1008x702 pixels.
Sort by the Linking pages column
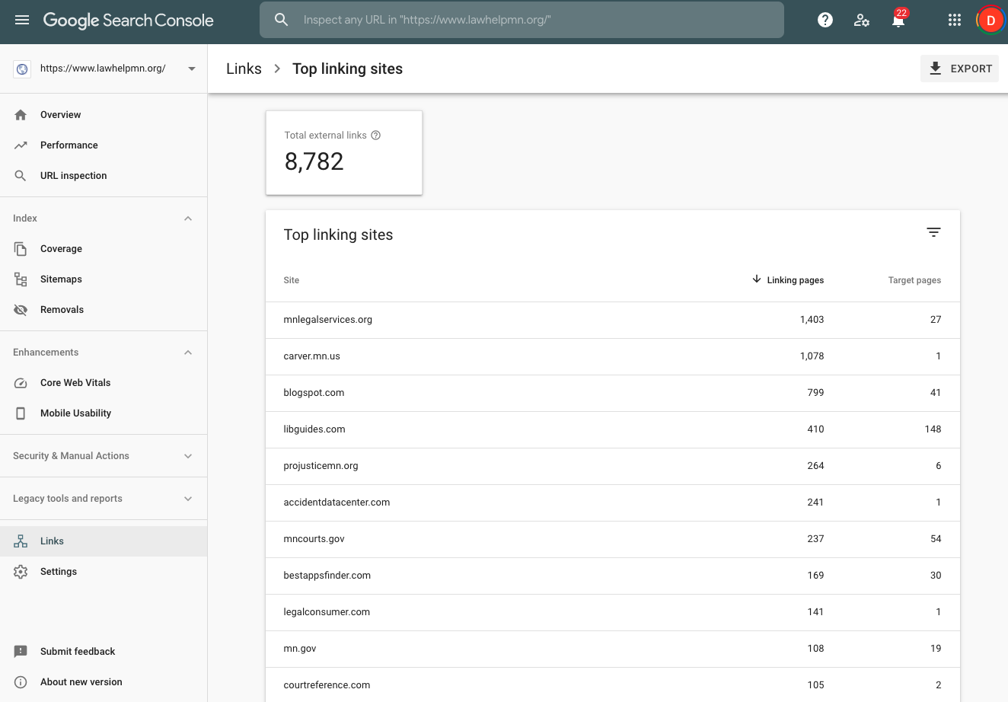(x=795, y=280)
